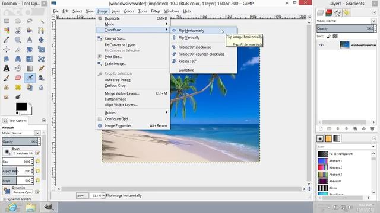Select the Scale tool
Image resolution: width=380 pixels, height=213 pixels.
click(x=41, y=49)
